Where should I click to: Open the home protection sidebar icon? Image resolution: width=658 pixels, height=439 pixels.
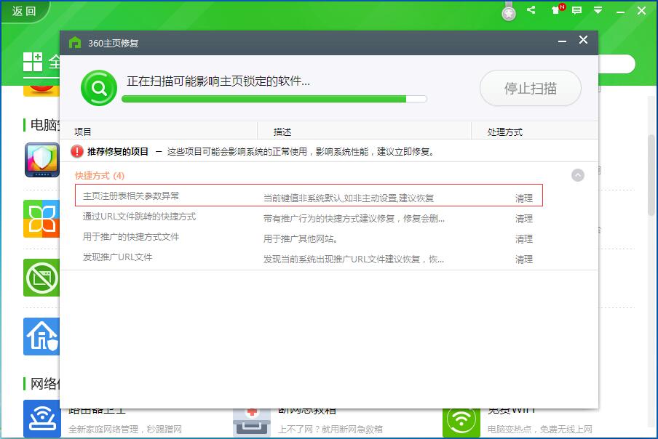point(41,337)
